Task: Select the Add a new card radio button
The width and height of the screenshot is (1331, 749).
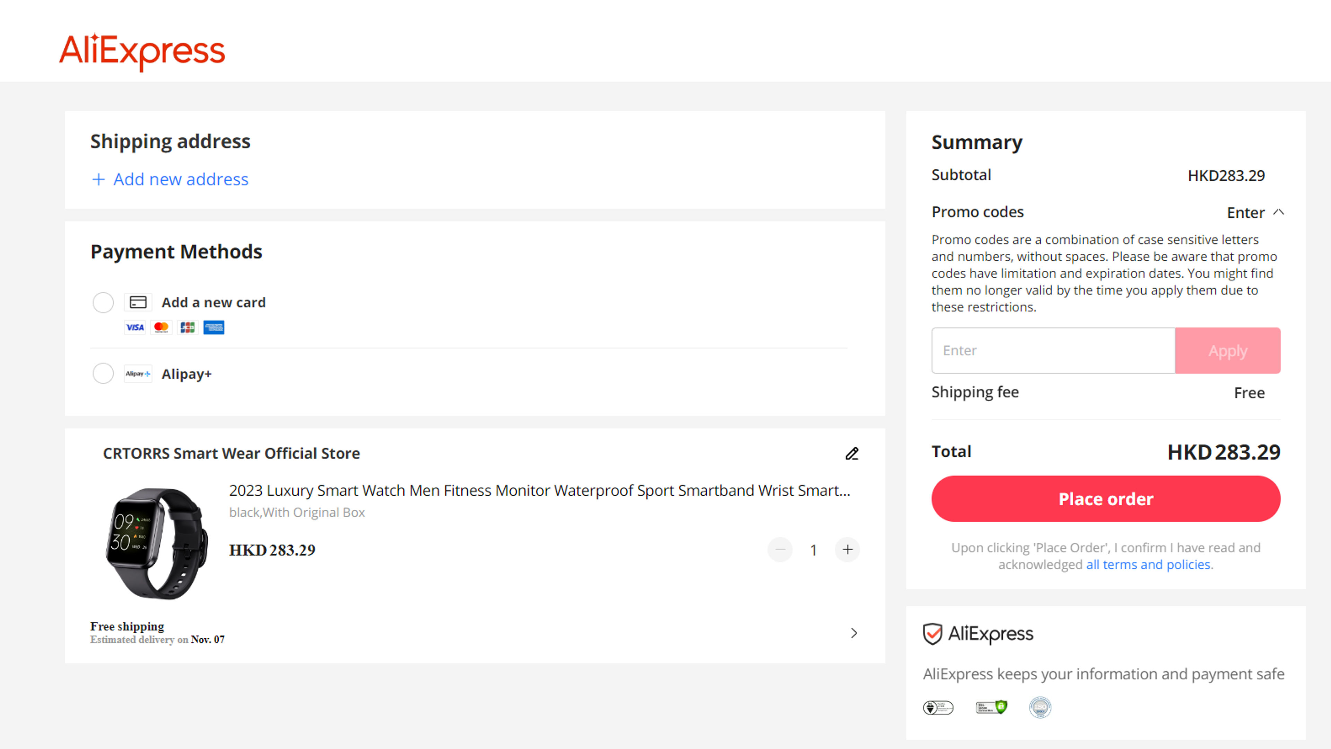Action: click(x=103, y=302)
